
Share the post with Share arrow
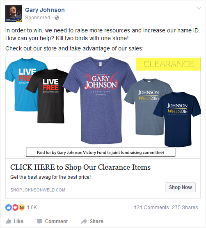point(92,221)
